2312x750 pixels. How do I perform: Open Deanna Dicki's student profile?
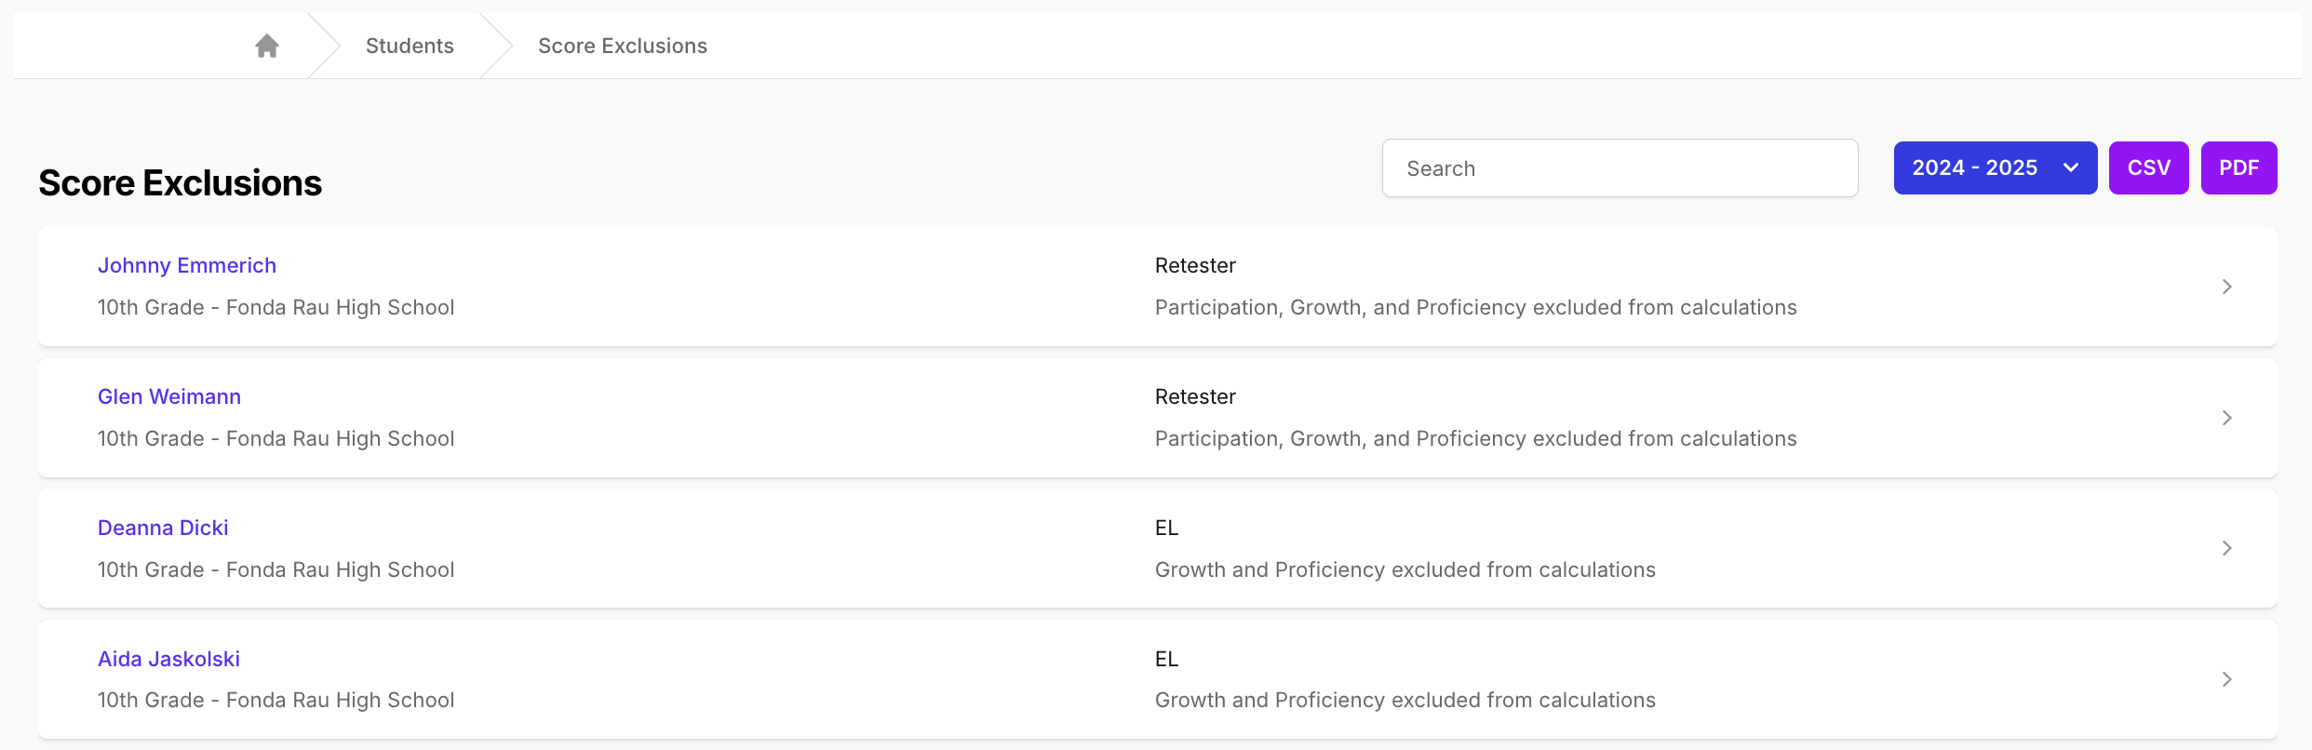[163, 528]
